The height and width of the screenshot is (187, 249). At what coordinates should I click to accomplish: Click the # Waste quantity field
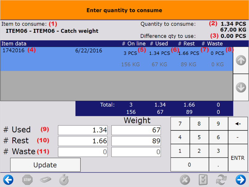click(x=83, y=152)
